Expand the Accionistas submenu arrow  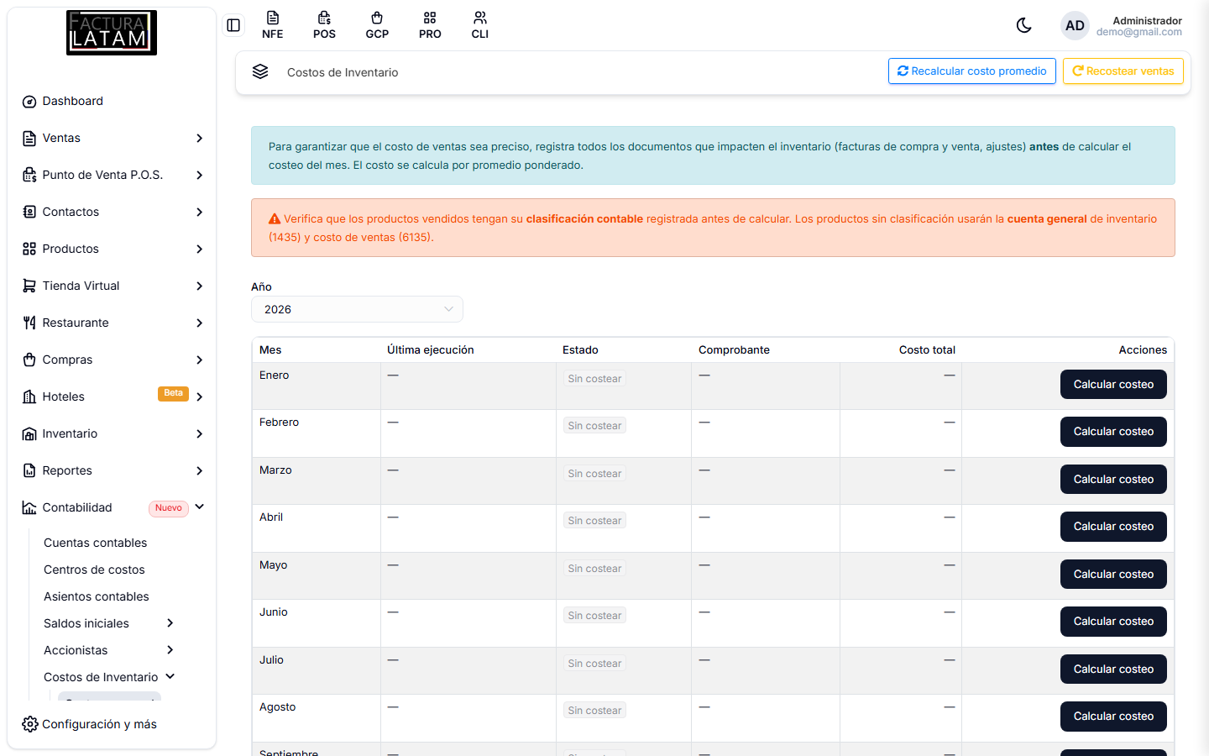click(x=170, y=650)
